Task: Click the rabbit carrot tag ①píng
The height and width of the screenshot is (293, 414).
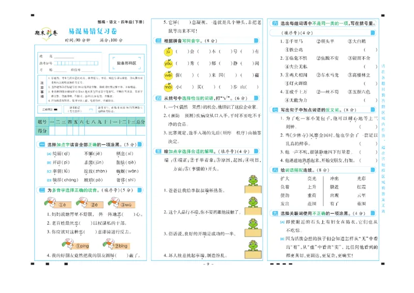Action: click(x=76, y=244)
